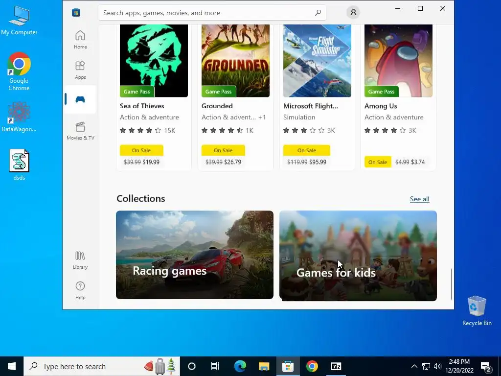Select the Gaming controller sidebar icon
This screenshot has height=376, width=501.
pyautogui.click(x=80, y=99)
